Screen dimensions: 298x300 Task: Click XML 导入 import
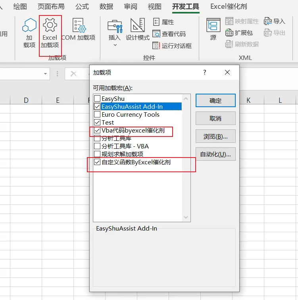pos(275,21)
